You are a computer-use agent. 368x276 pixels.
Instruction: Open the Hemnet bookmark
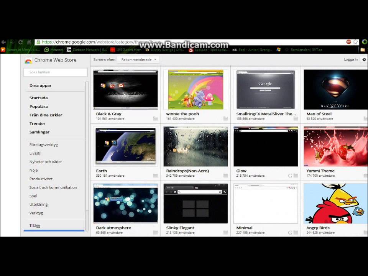54,50
